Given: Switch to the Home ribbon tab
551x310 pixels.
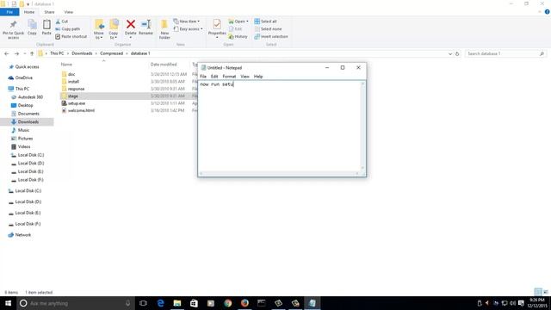Looking at the screenshot, I should pos(29,12).
